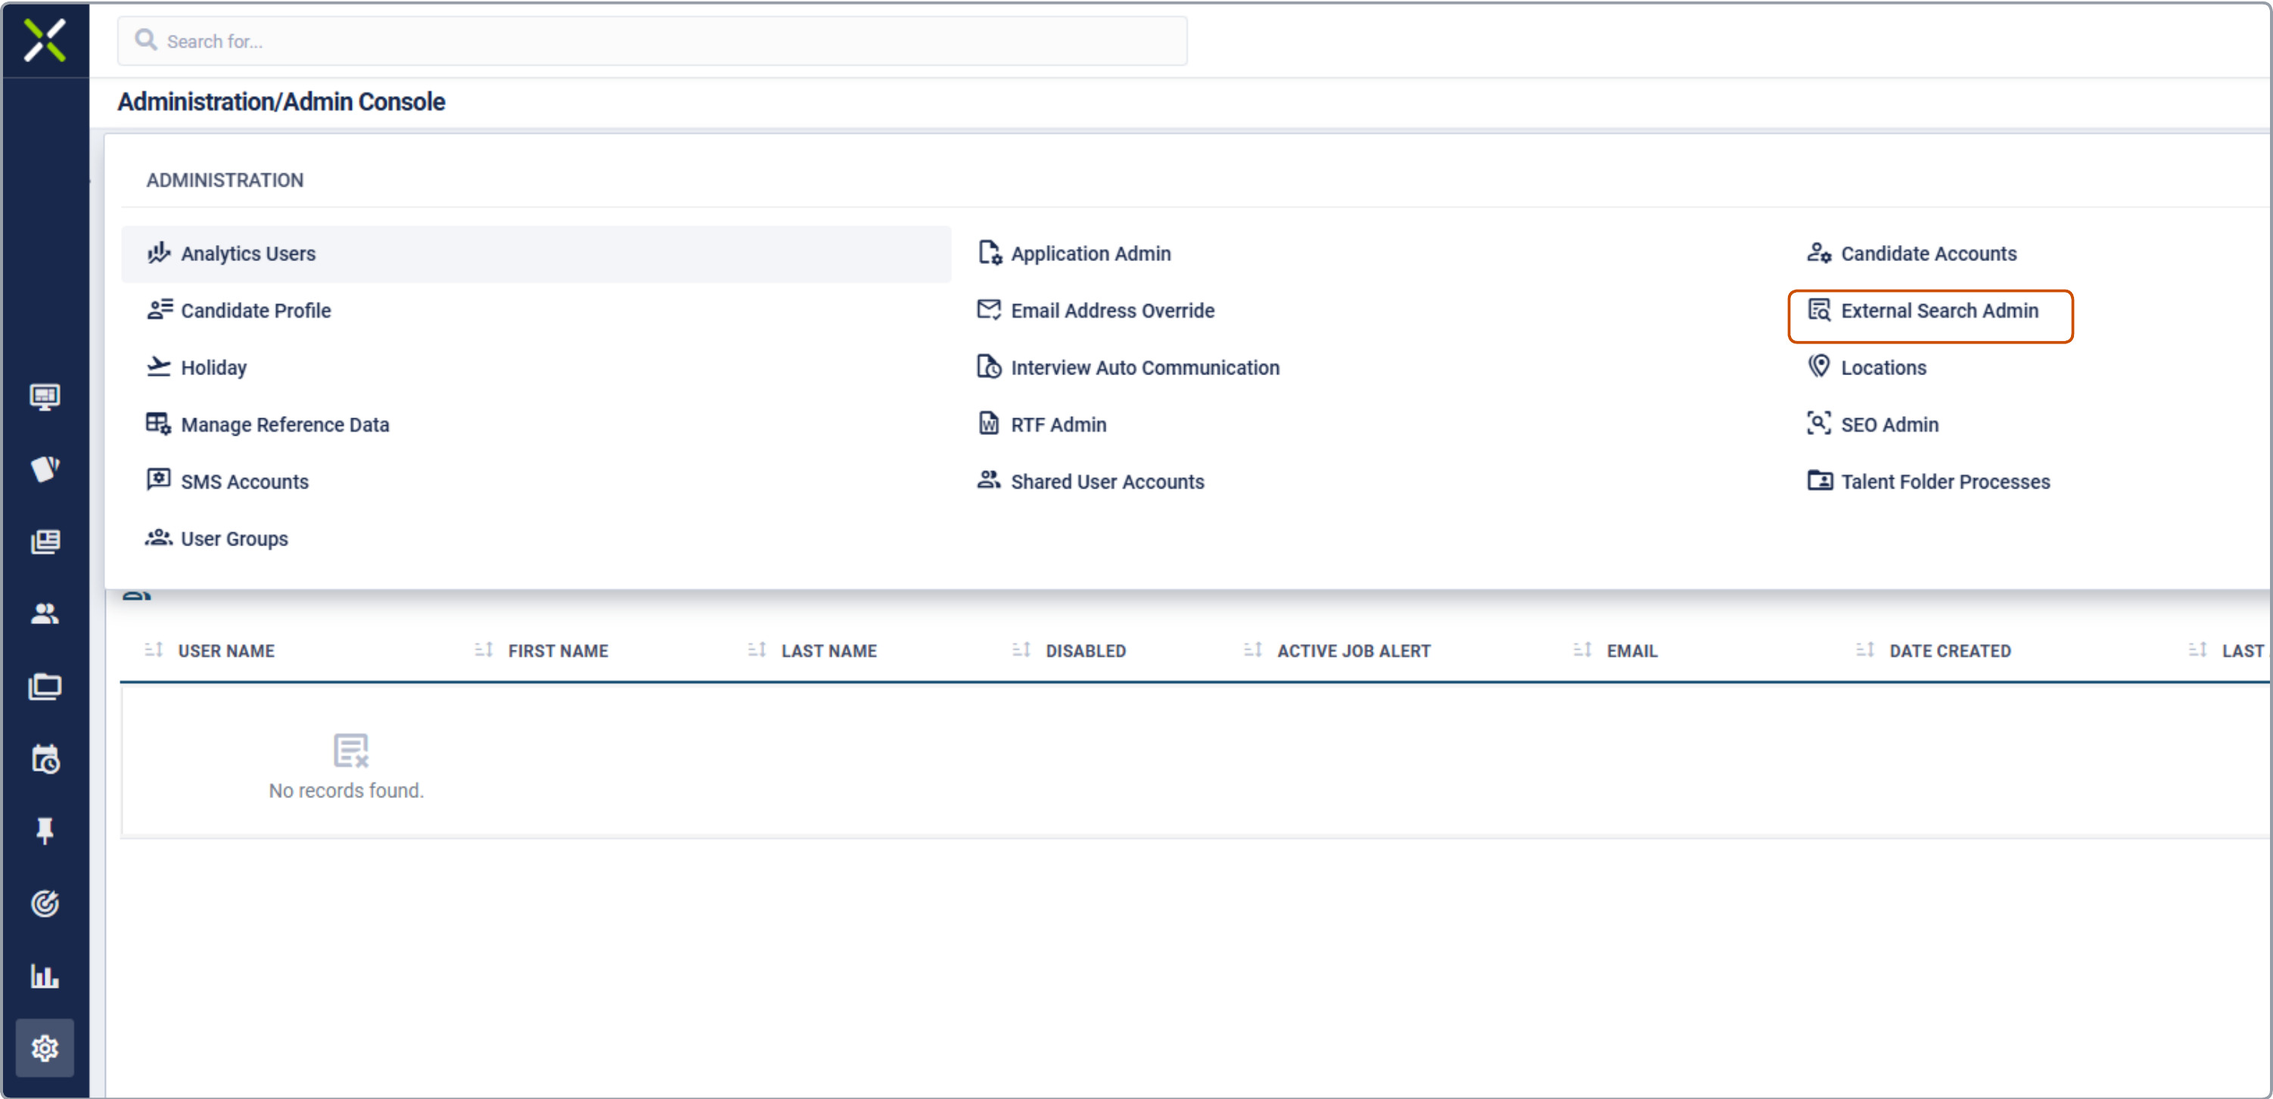Screen dimensions: 2273x1099
Task: Click the User Groups icon
Action: point(159,538)
